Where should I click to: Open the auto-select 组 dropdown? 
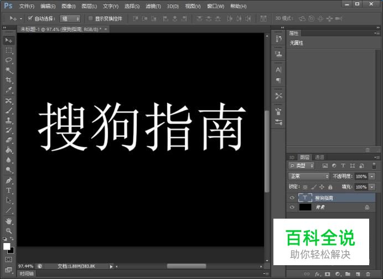[x=70, y=19]
